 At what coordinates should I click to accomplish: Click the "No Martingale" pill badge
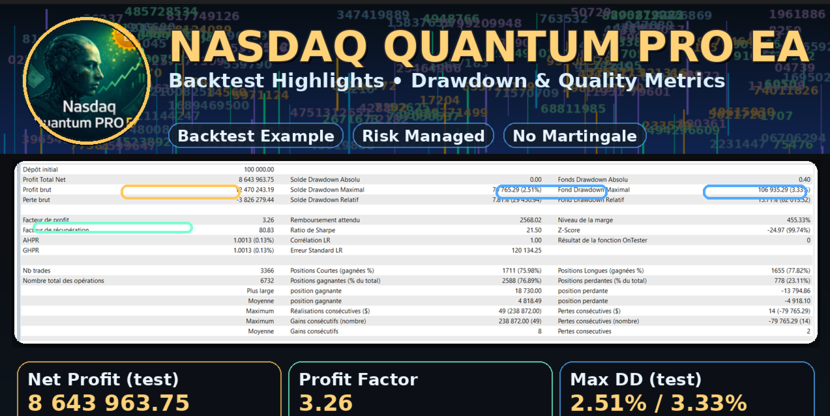574,136
